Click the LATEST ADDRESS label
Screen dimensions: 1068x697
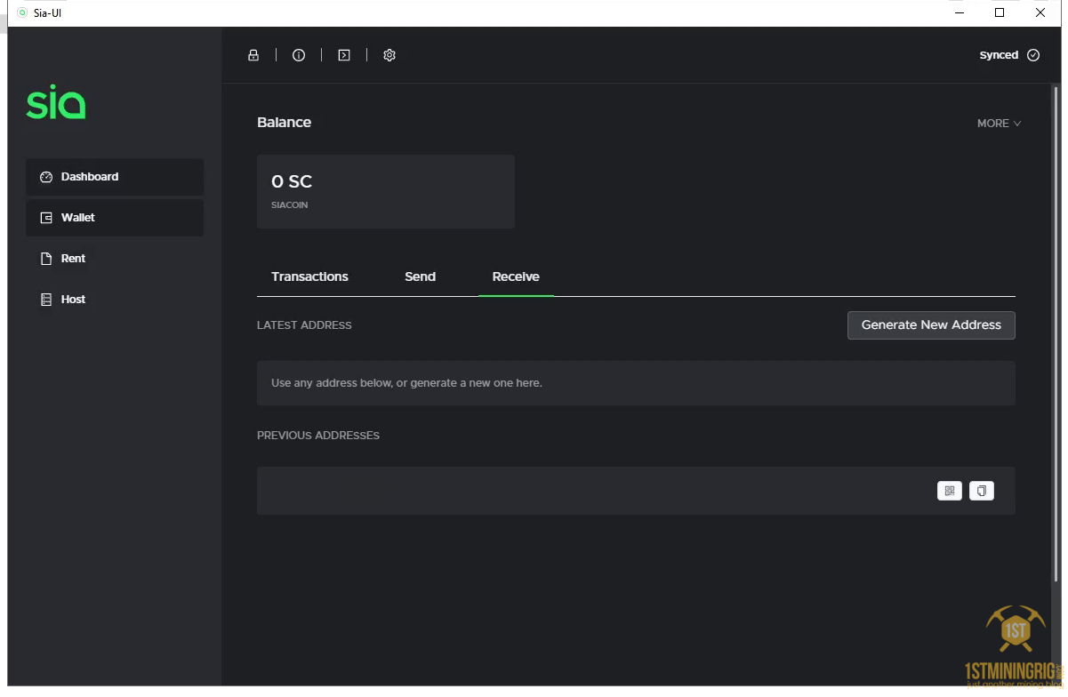point(304,325)
